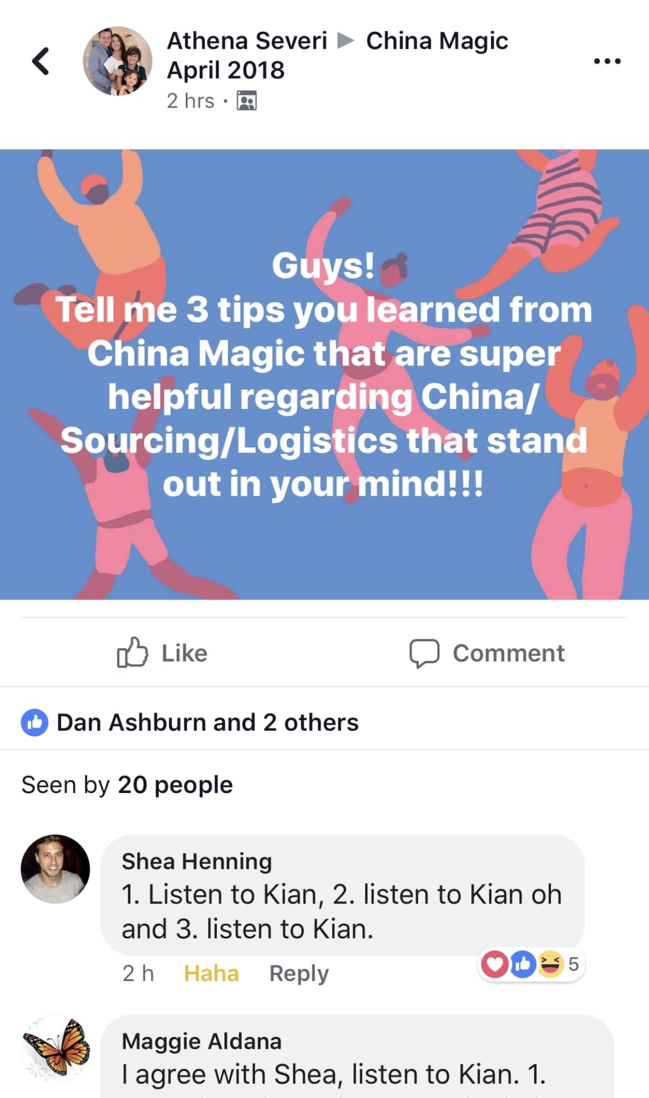View Dan Ashburn and 2 others likes
The height and width of the screenshot is (1098, 649).
point(207,723)
